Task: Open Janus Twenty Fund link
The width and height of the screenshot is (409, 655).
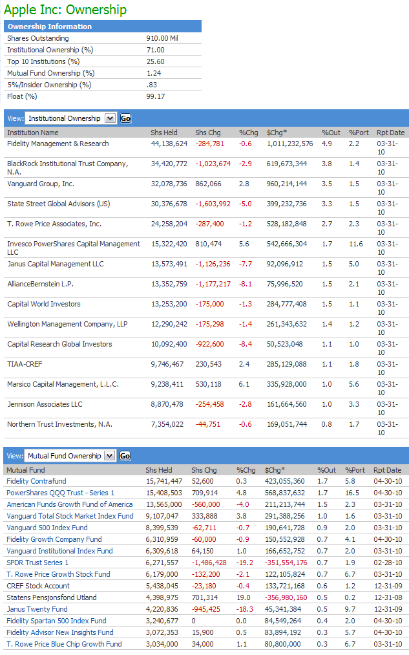Action: coord(37,609)
